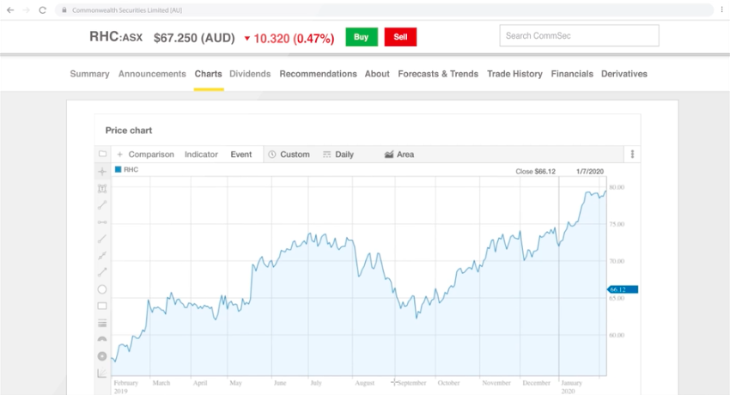Select the Fibonacci circles tool
The image size is (730, 395).
tap(102, 356)
